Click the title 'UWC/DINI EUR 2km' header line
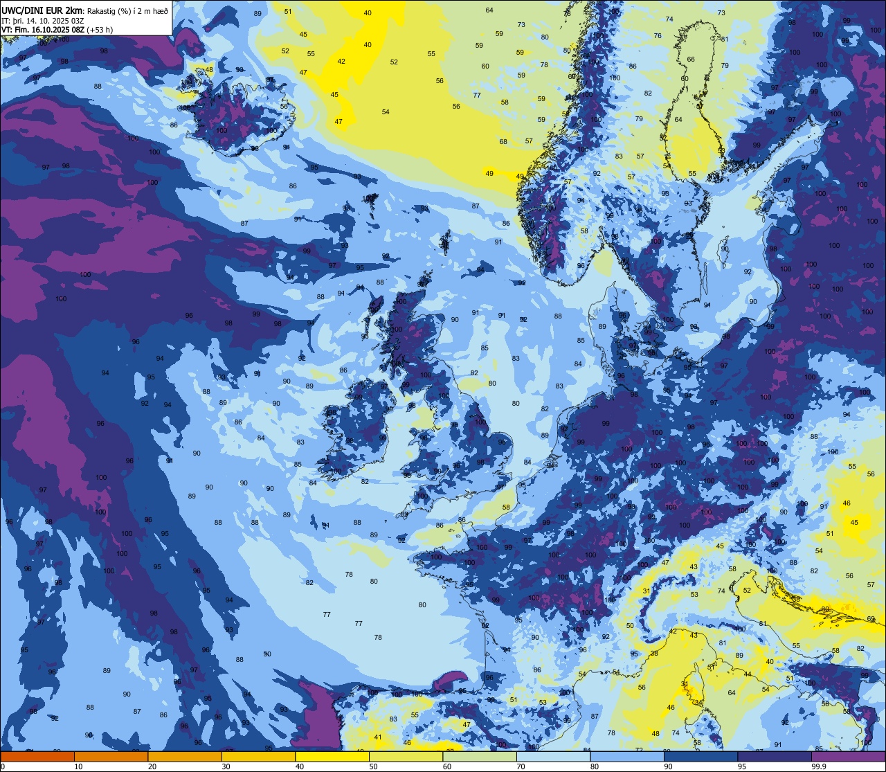The height and width of the screenshot is (772, 886). [x=85, y=10]
